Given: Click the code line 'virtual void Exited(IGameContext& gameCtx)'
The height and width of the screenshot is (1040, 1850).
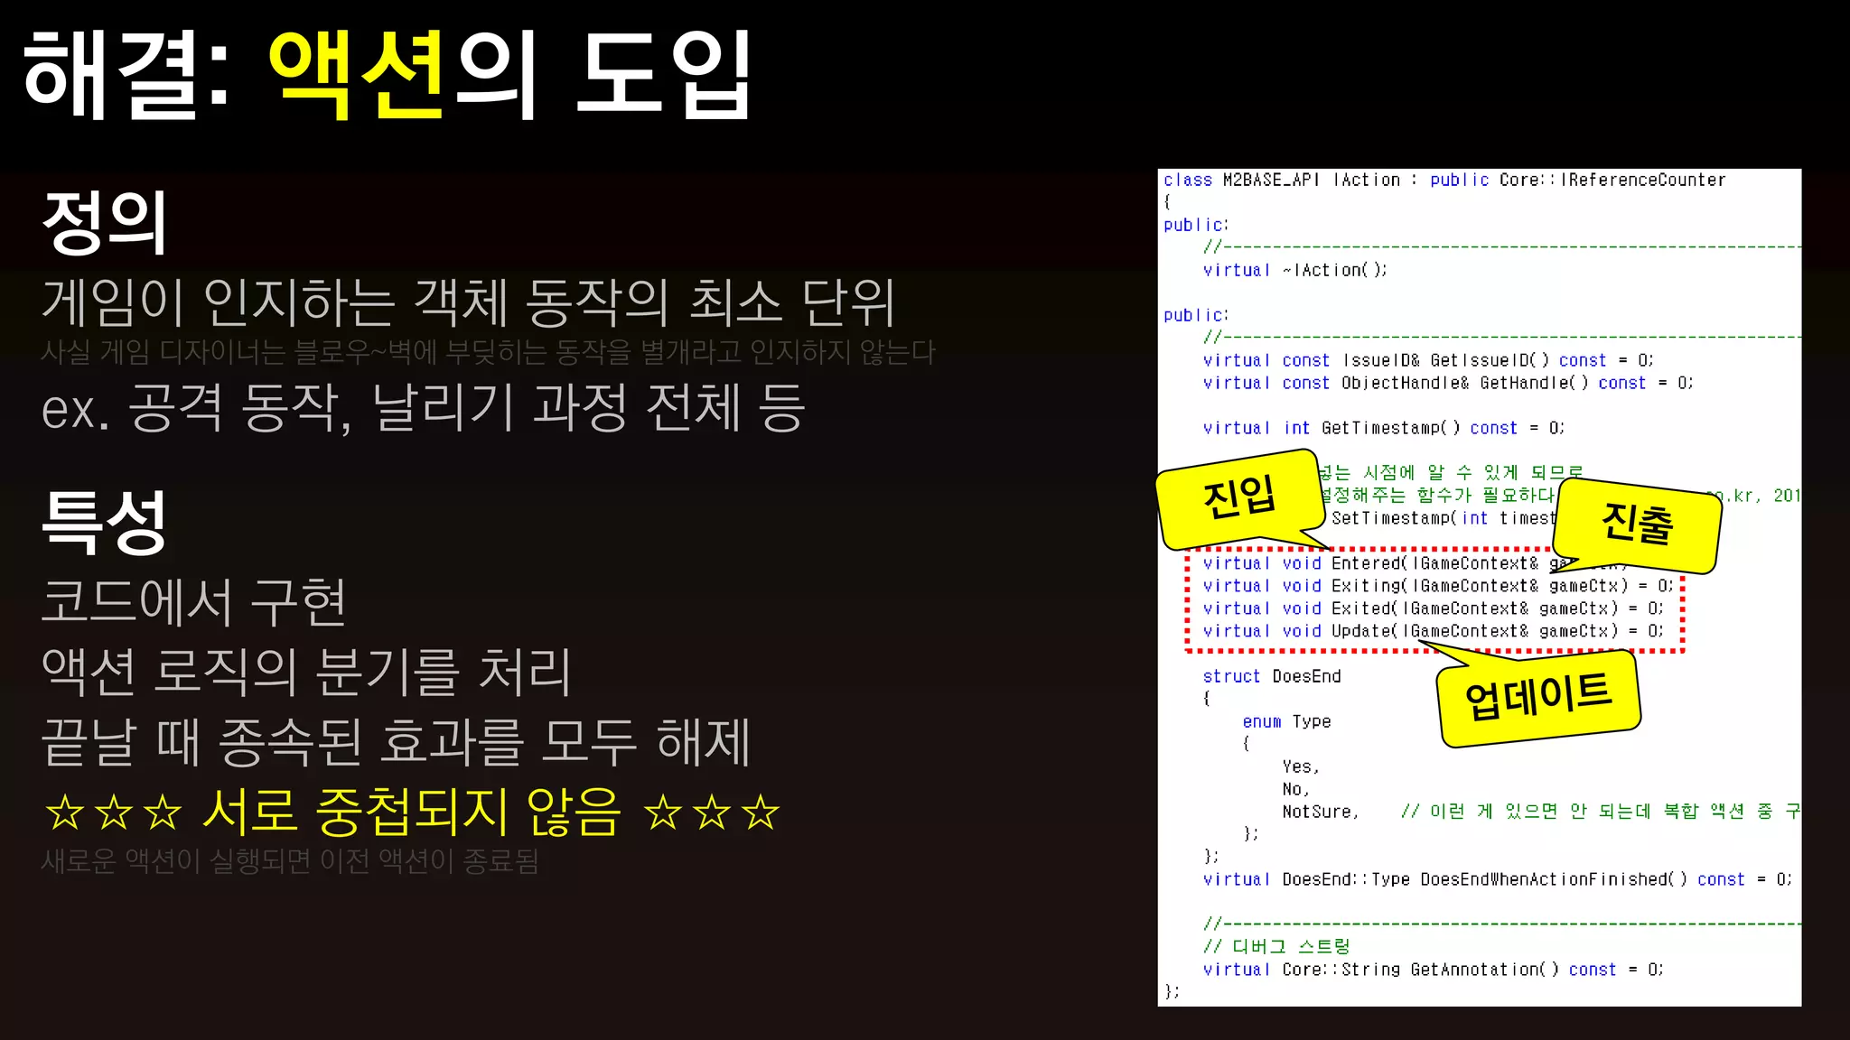Looking at the screenshot, I should (1433, 608).
